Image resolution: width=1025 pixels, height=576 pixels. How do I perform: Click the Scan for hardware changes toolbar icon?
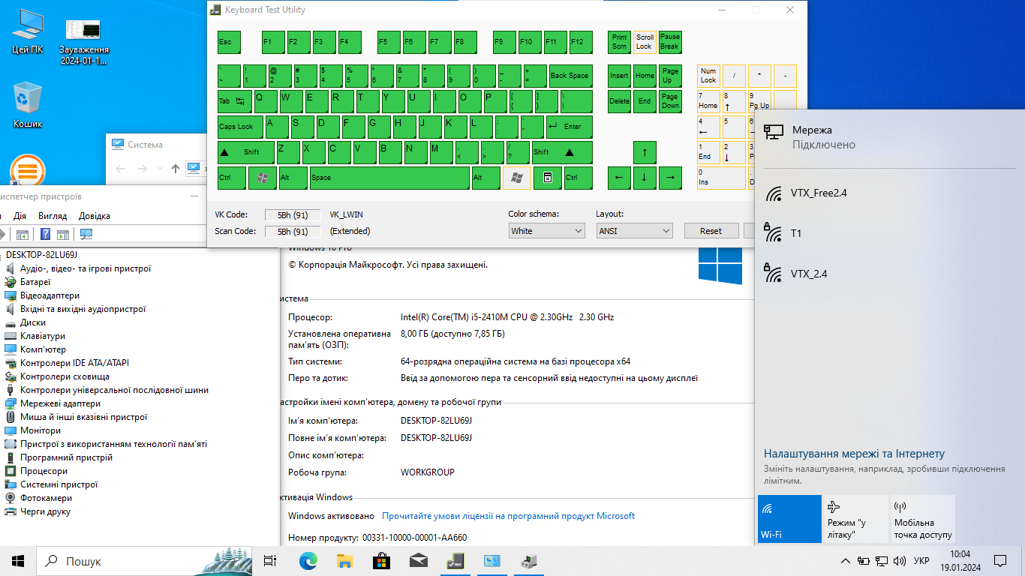(x=86, y=235)
